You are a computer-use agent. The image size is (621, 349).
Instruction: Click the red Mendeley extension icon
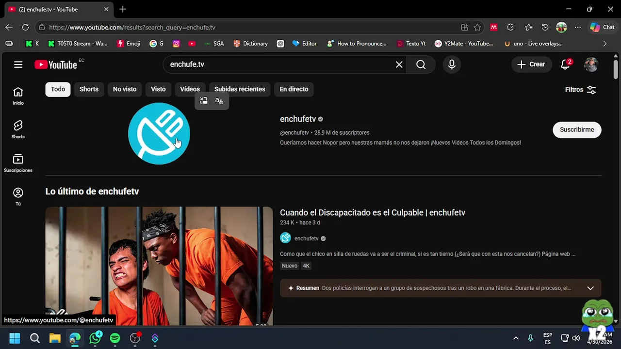point(493,27)
